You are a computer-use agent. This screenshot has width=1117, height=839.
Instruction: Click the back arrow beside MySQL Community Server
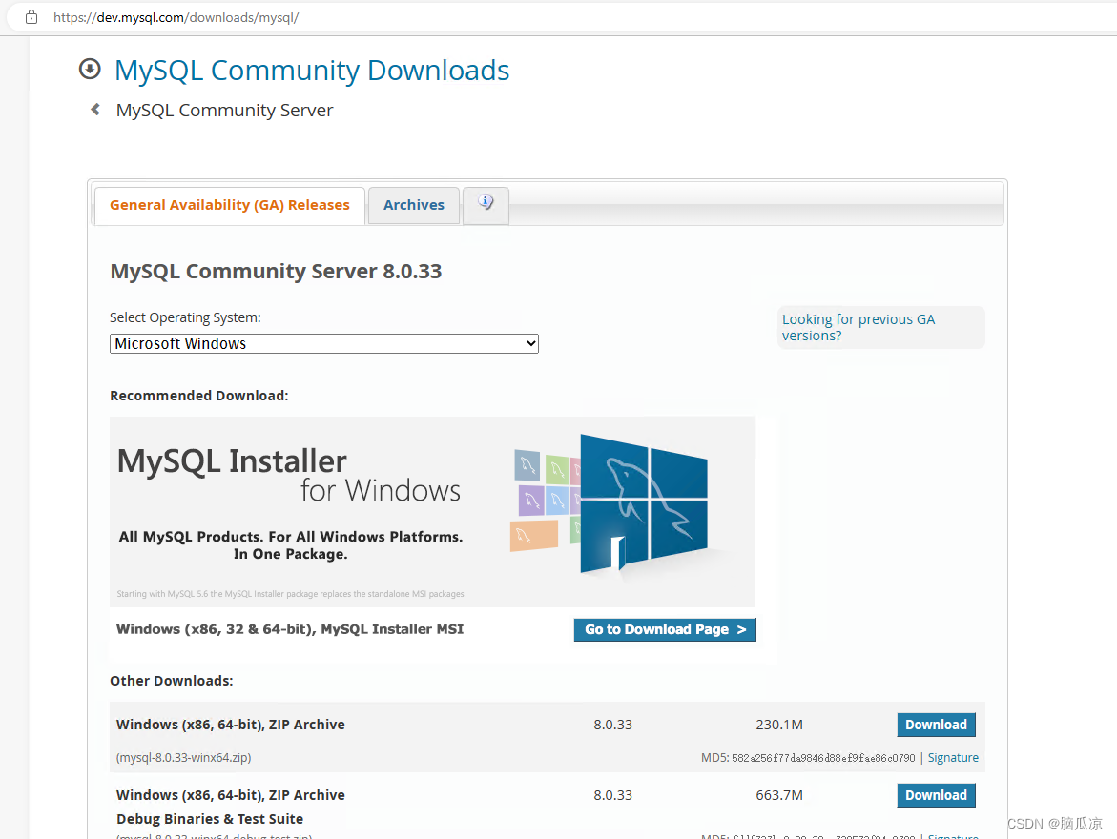95,109
